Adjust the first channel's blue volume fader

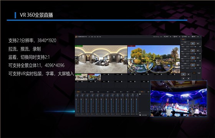coord(76,105)
